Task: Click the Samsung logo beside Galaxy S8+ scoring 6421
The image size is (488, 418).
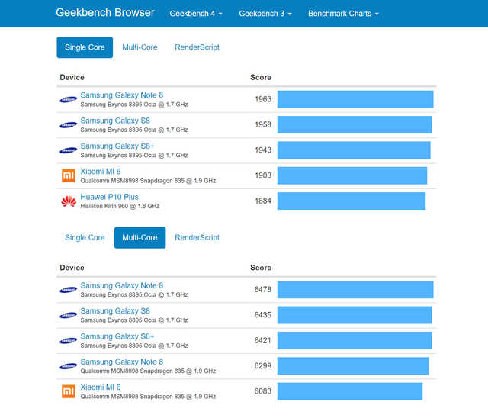Action: click(x=68, y=341)
